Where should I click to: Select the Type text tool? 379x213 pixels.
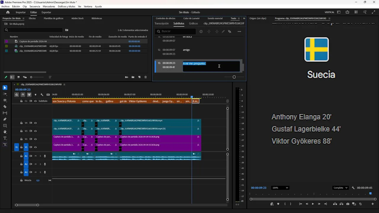pos(5,138)
